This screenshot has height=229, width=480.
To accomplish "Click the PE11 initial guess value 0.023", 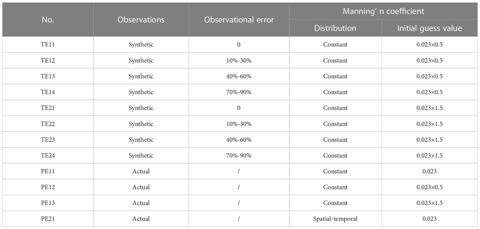I will coord(430,171).
